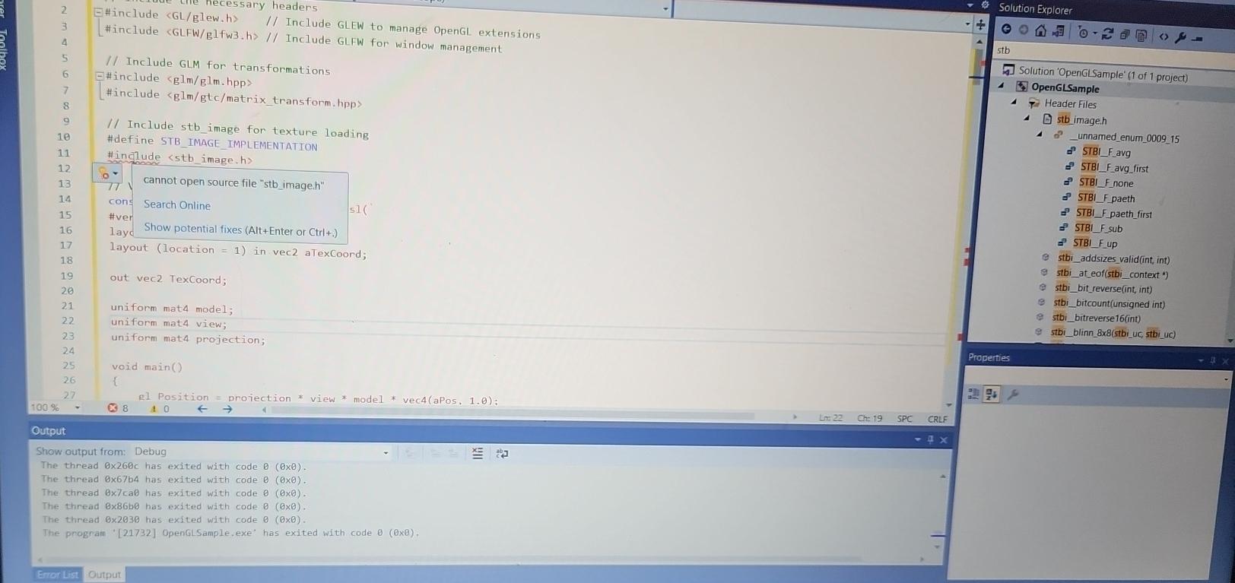1235x583 pixels.
Task: Switch between solutions and folder views
Action: point(1058,31)
